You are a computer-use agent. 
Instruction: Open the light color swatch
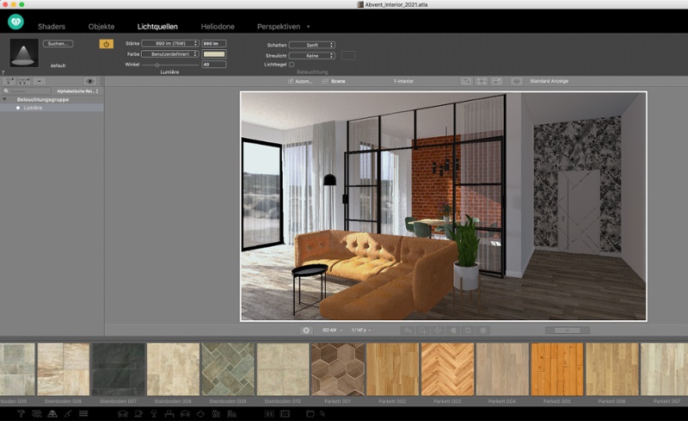[214, 54]
